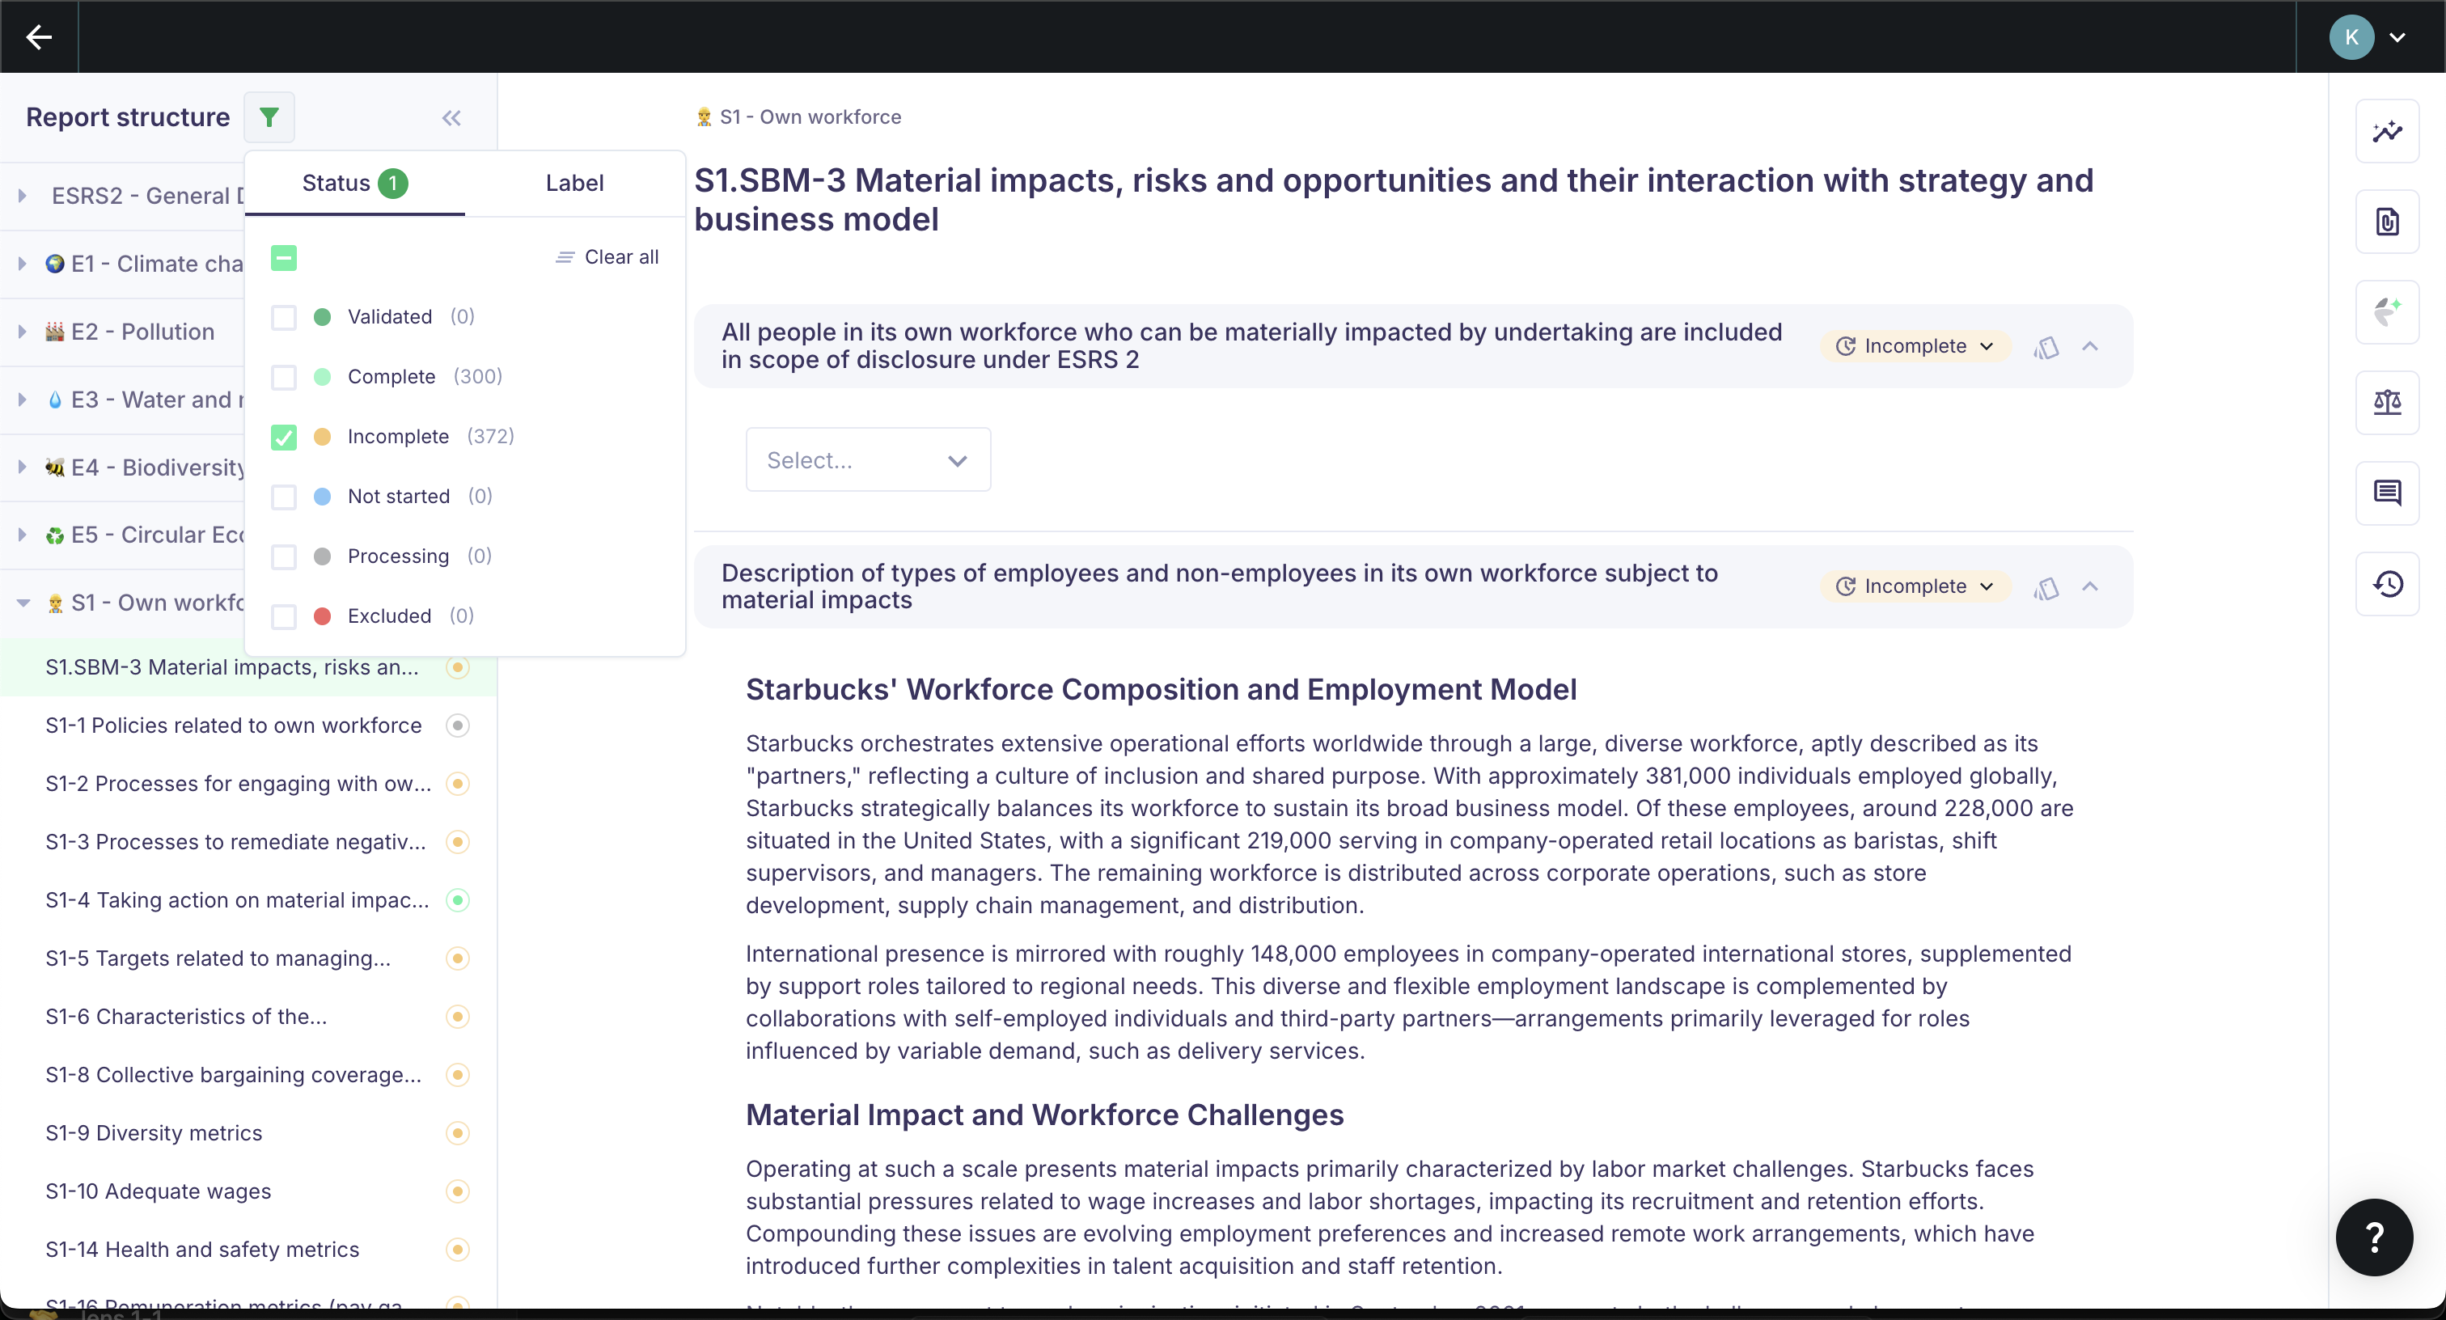The width and height of the screenshot is (2446, 1320).
Task: Expand the E3 - Water node
Action: [x=22, y=399]
